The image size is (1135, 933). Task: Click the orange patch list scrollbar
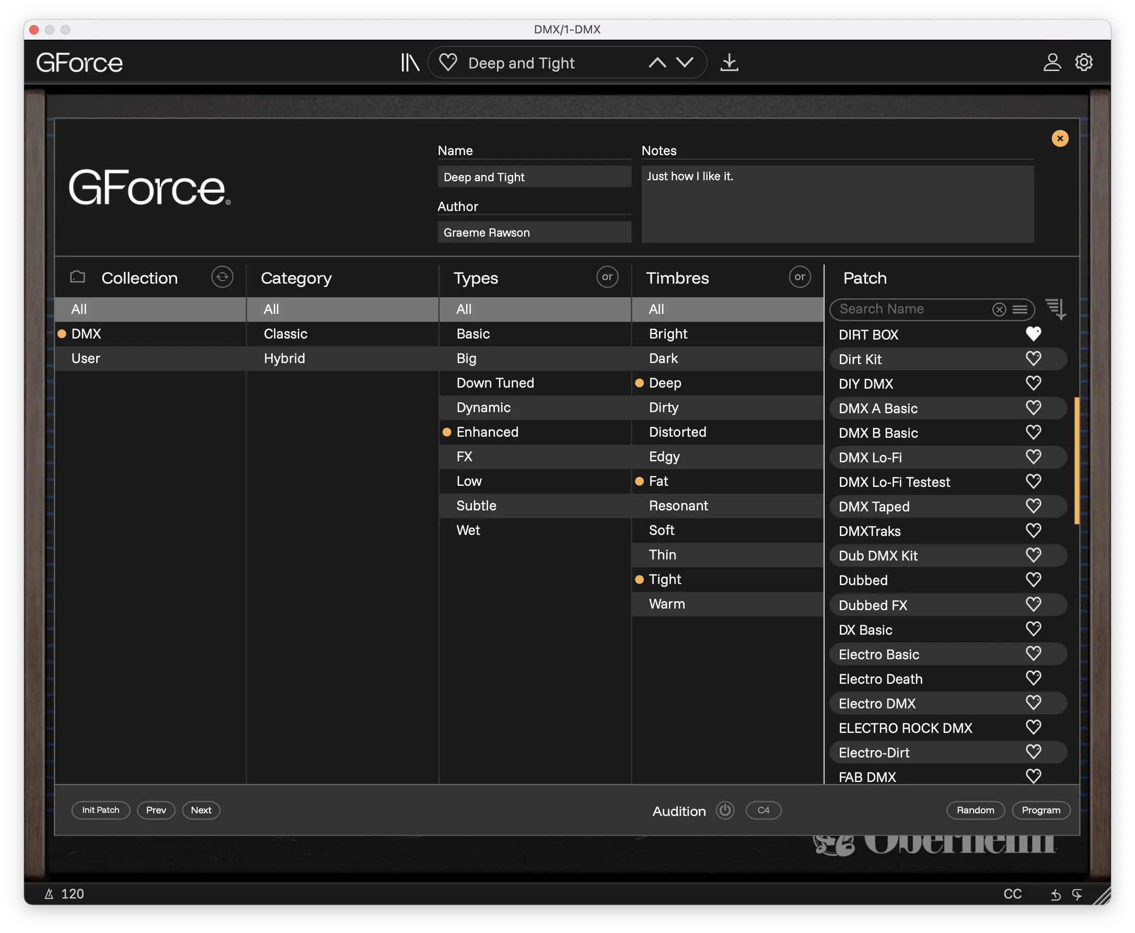pos(1076,461)
